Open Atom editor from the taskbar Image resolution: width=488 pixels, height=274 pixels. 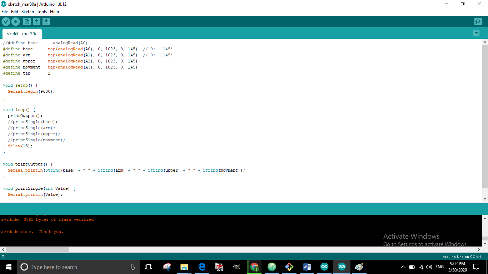pyautogui.click(x=272, y=267)
